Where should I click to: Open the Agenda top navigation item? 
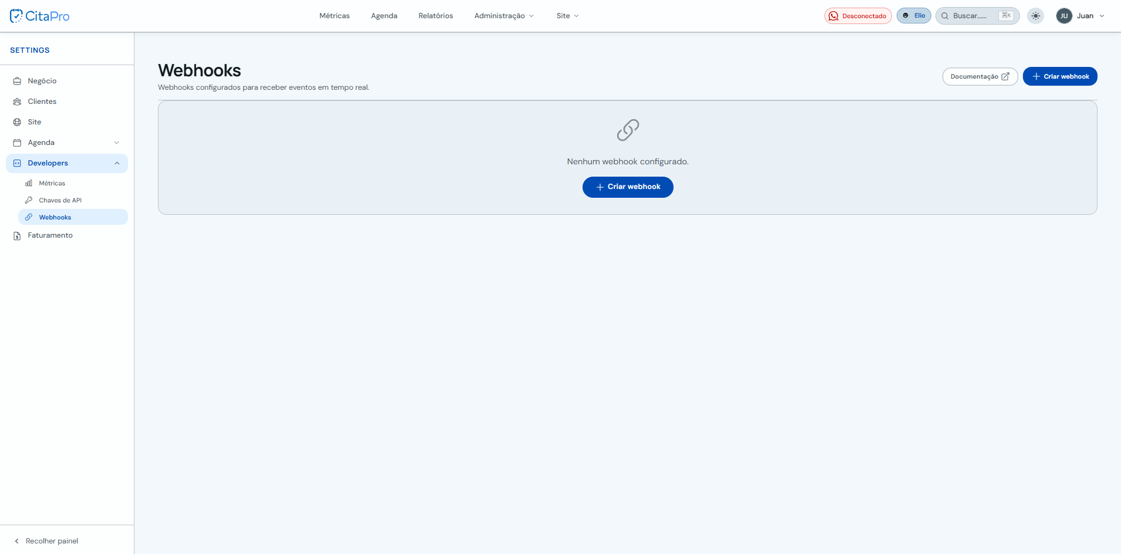click(384, 16)
